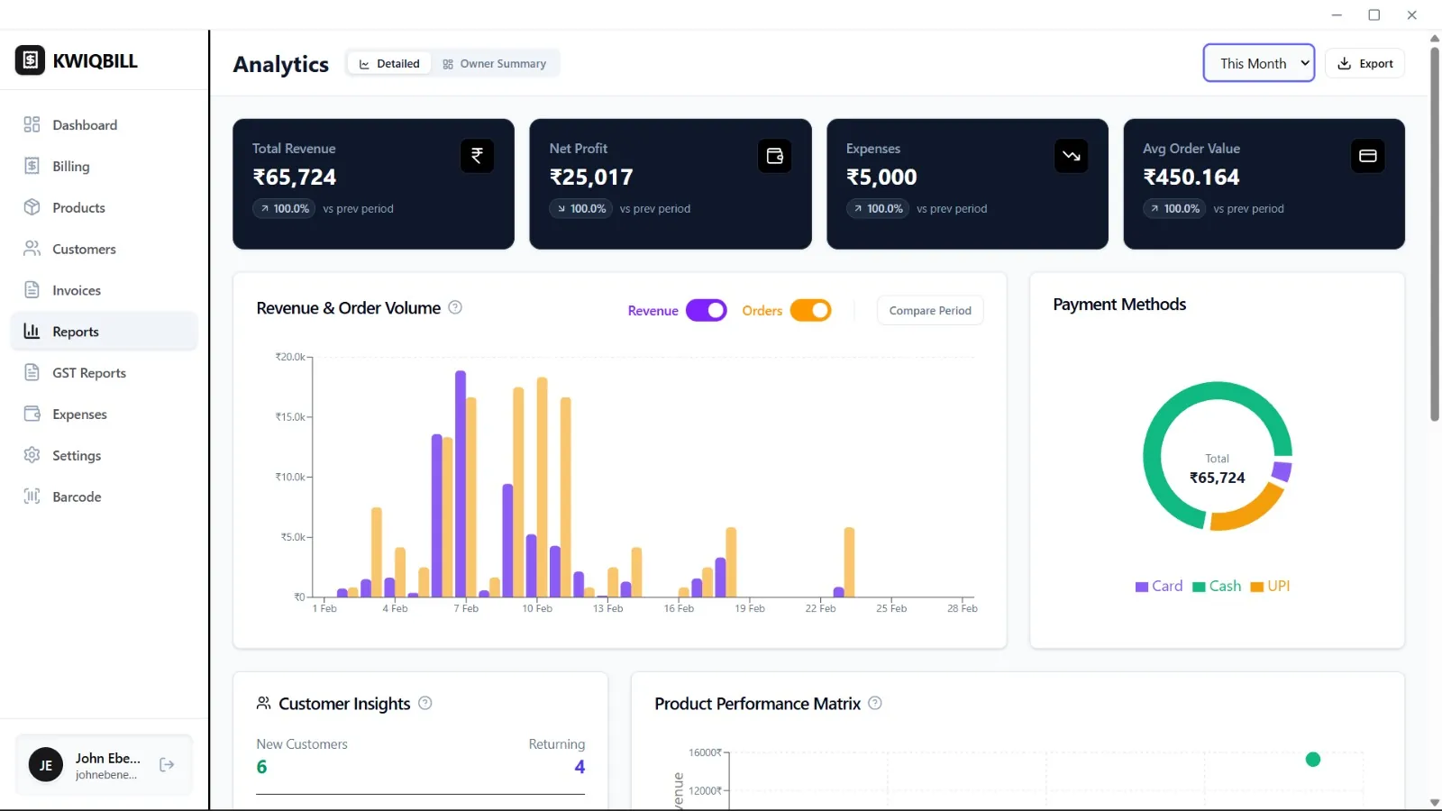
Task: Click the vertical scrollbar thumb
Action: pyautogui.click(x=1435, y=234)
